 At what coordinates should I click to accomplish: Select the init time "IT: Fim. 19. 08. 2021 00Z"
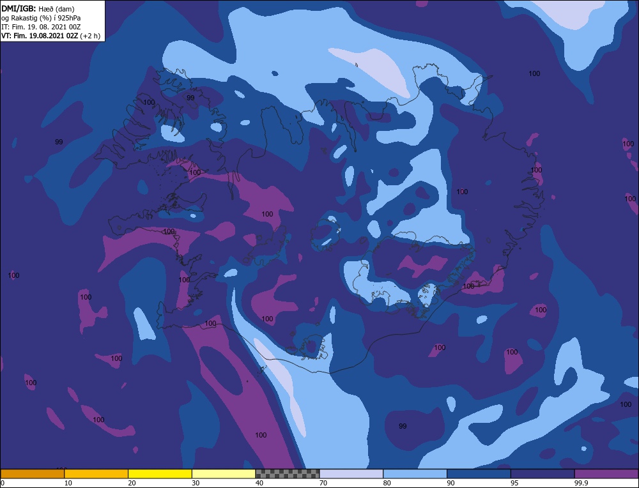(41, 27)
